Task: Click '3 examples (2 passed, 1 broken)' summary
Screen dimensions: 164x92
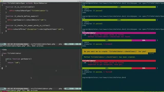Action: (97, 44)
